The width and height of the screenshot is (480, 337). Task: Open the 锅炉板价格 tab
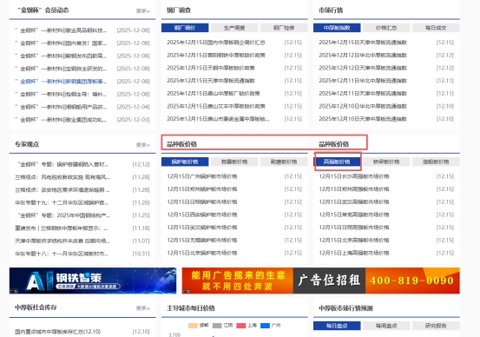[185, 162]
